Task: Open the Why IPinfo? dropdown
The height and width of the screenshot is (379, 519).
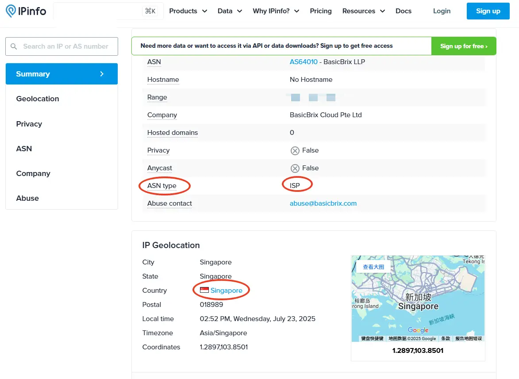Action: pos(276,11)
